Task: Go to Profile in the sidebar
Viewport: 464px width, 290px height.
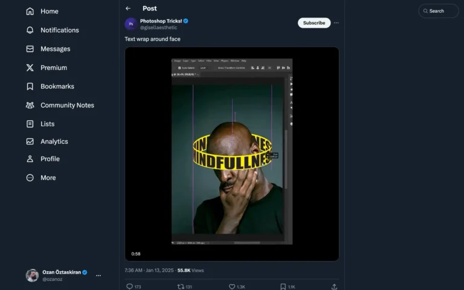Action: [50, 159]
